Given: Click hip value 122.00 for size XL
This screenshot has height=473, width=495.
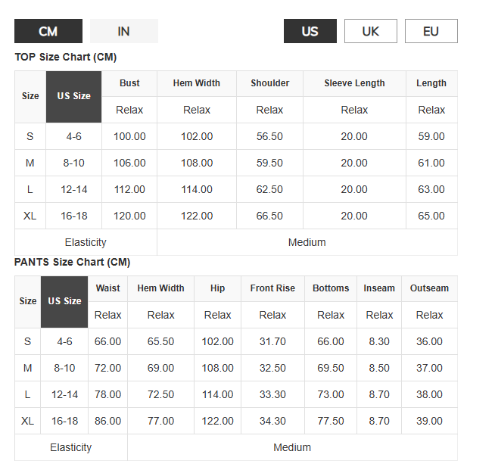Looking at the screenshot, I should pos(217,421).
